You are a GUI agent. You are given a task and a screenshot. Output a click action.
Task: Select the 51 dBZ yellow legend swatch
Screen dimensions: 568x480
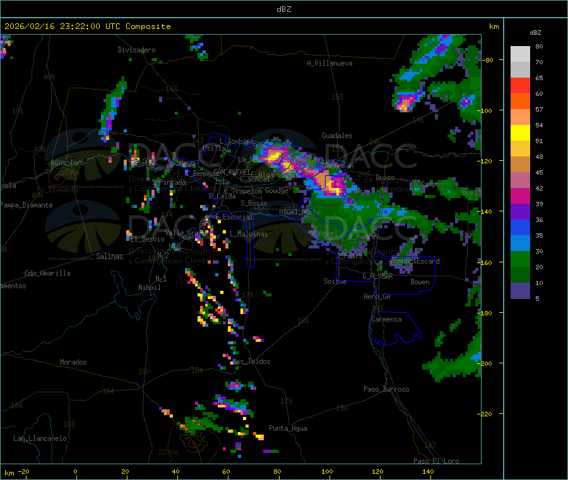[520, 133]
